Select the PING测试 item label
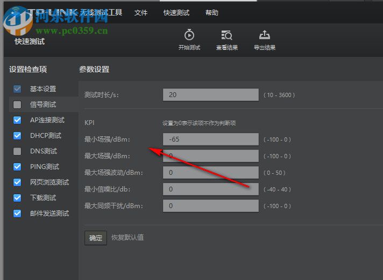Viewport: 383px width, 280px height. (45, 167)
